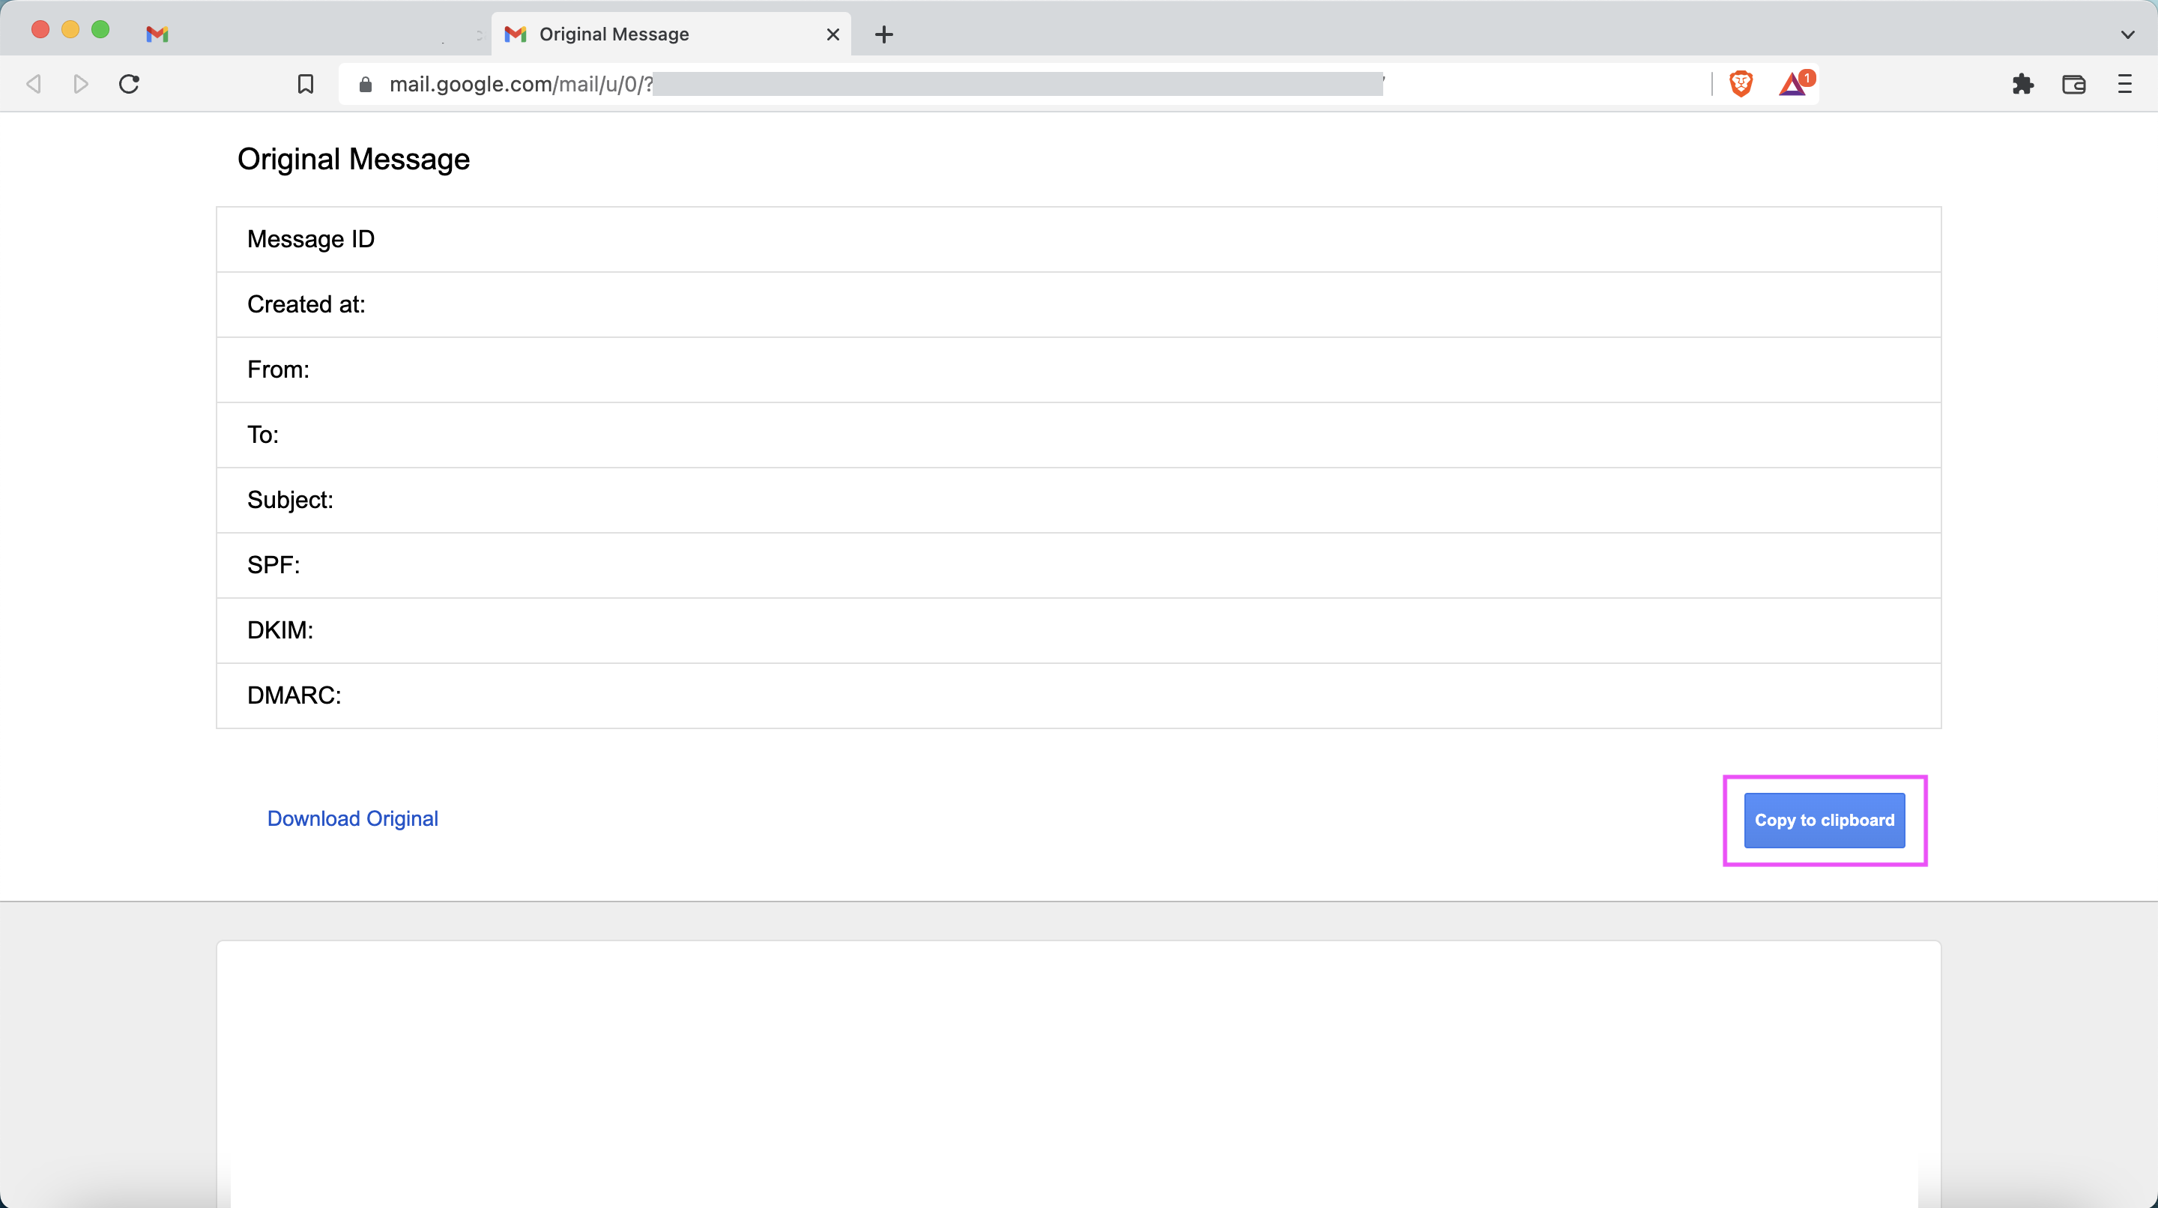Open the browser hamburger menu
This screenshot has width=2158, height=1208.
(x=2125, y=84)
